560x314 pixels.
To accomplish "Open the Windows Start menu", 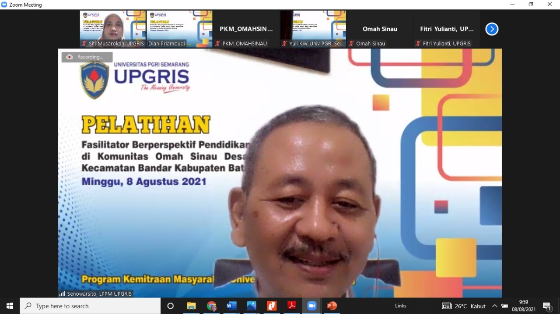I will point(10,306).
